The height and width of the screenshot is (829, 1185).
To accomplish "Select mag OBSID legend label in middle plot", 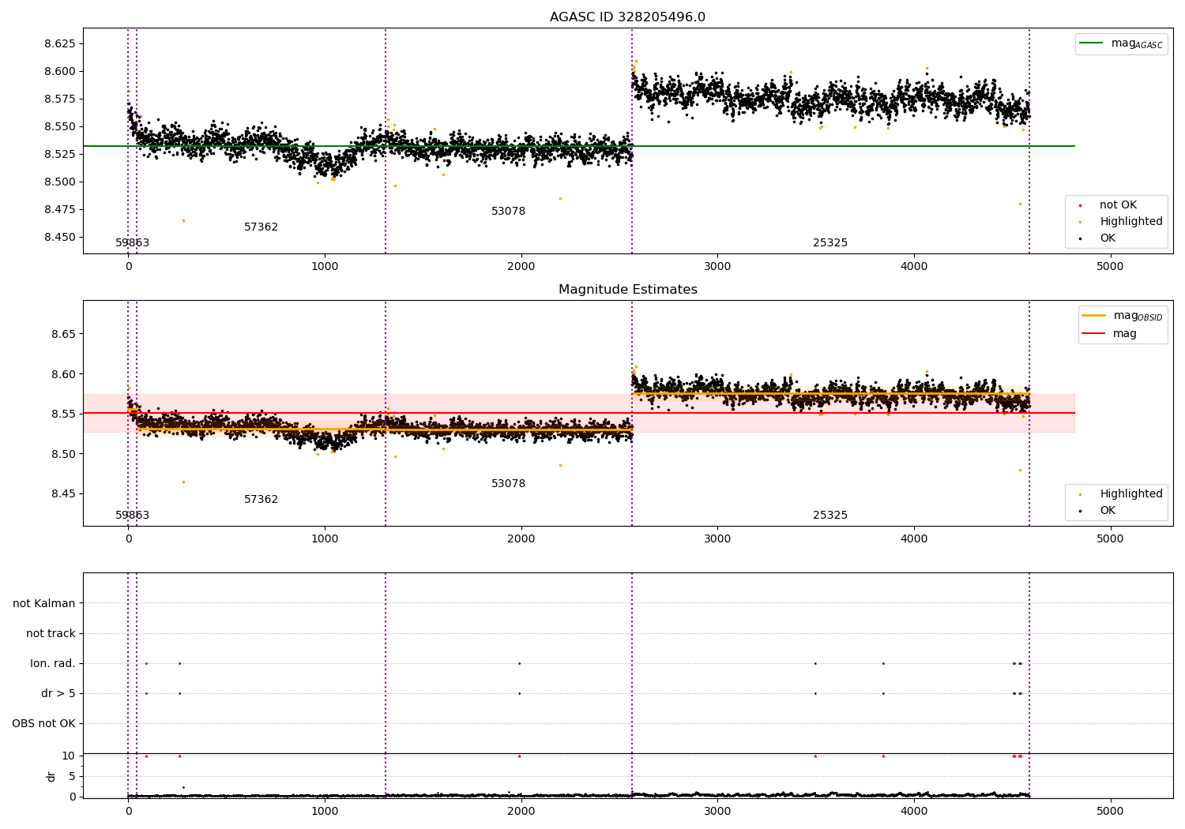I will click(x=1138, y=316).
